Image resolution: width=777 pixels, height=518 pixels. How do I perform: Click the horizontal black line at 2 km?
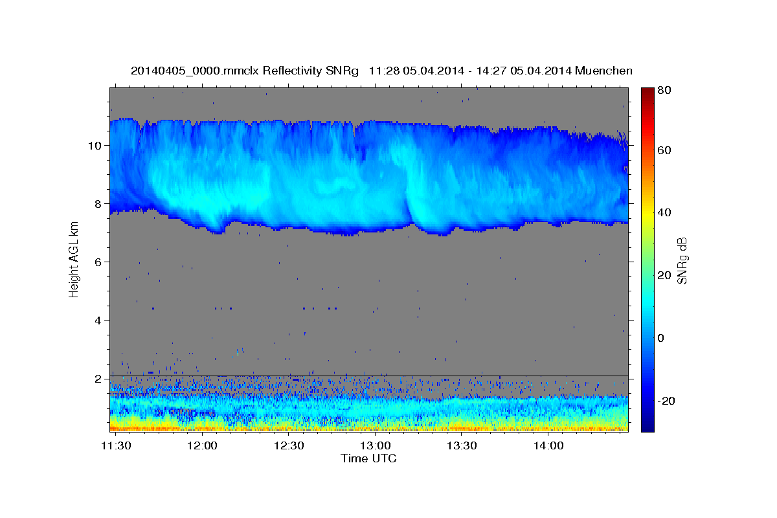368,376
